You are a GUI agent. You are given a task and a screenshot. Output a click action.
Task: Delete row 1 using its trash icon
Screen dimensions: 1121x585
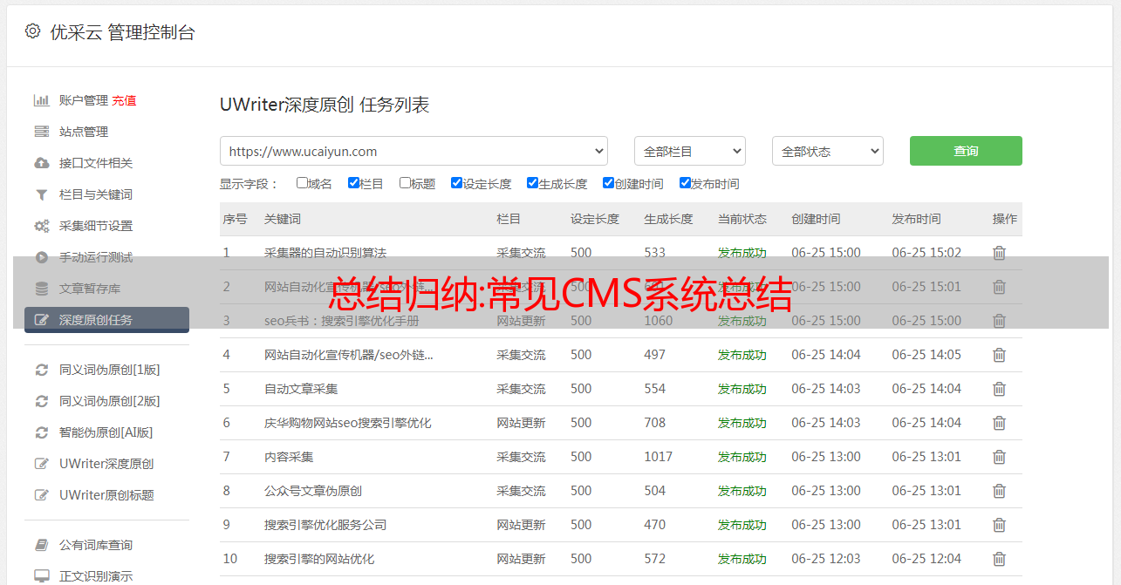[999, 253]
